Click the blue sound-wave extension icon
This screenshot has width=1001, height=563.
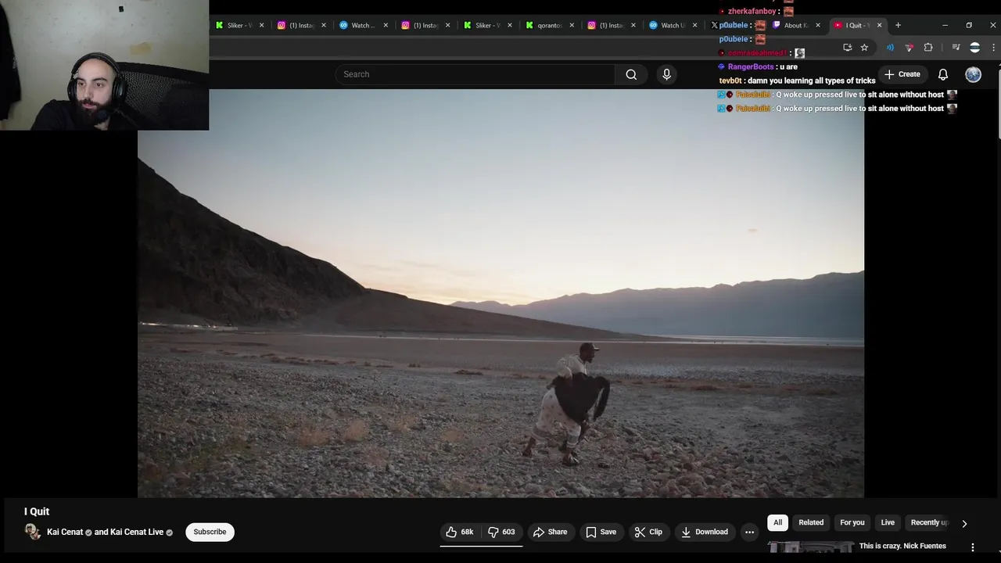click(x=890, y=48)
